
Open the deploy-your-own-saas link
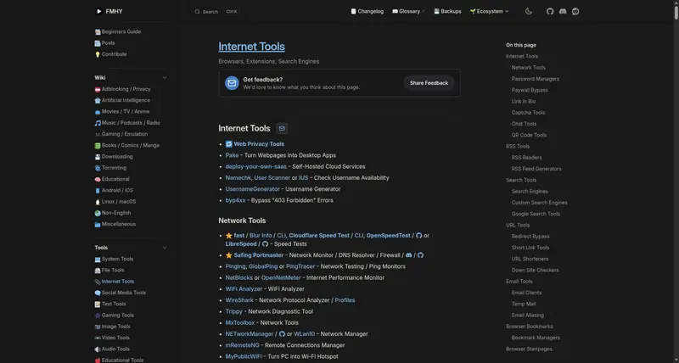(256, 166)
